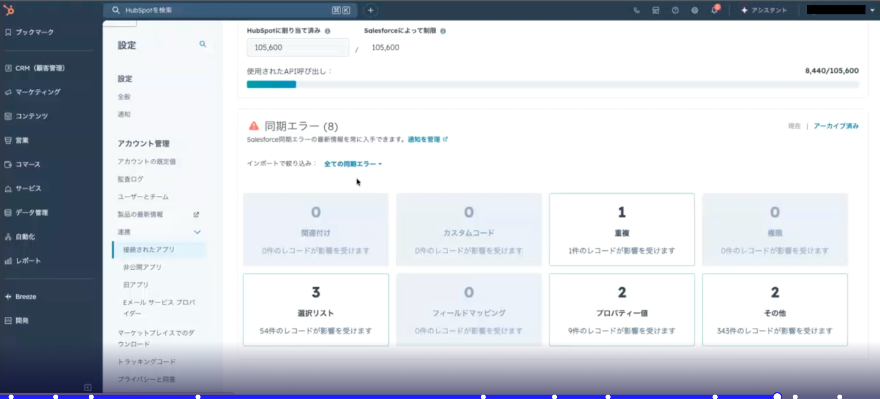
Task: Open the calling phone icon
Action: pos(637,10)
